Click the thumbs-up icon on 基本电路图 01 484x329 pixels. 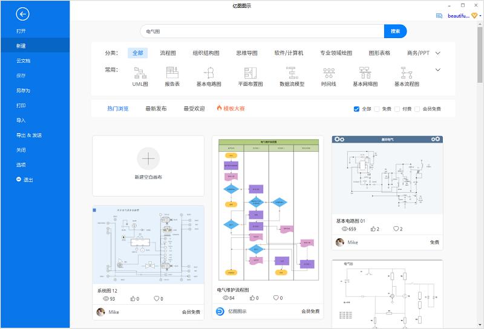point(373,229)
